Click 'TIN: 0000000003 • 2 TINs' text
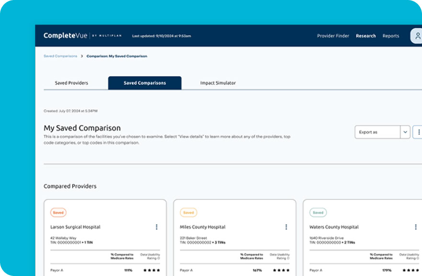This screenshot has height=276, width=422. point(332,242)
